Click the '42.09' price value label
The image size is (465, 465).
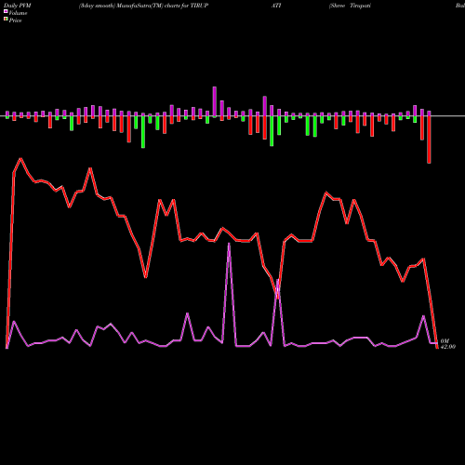pos(448,347)
